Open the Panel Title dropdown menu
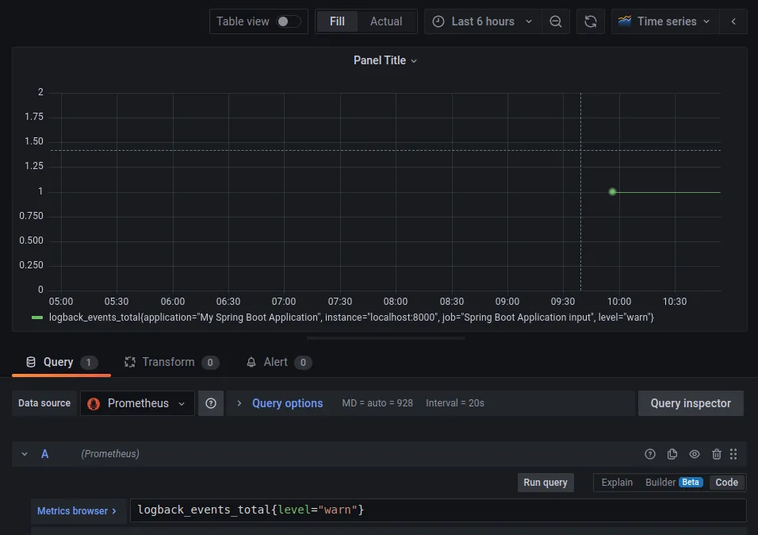The width and height of the screenshot is (758, 535). click(x=385, y=60)
